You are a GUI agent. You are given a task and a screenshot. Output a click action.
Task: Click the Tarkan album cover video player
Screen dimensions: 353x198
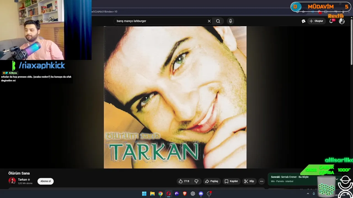click(175, 97)
